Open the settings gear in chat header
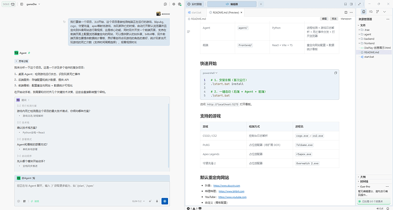 (174, 4)
